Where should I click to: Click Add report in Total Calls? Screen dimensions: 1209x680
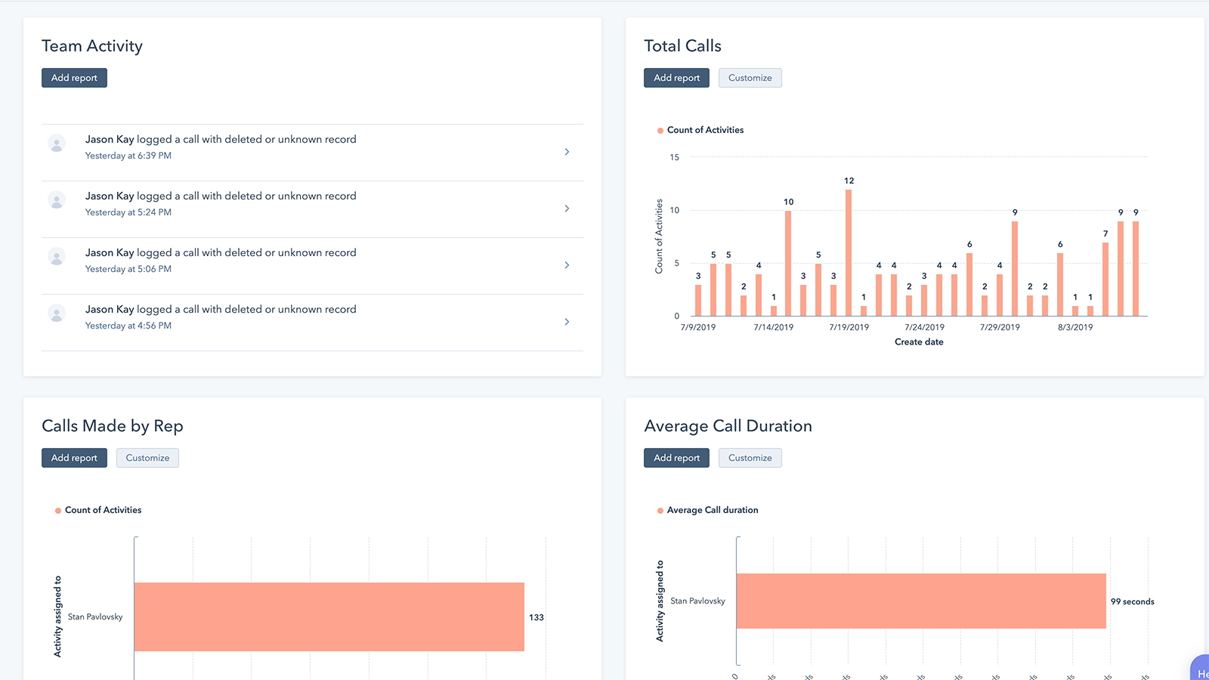tap(676, 78)
